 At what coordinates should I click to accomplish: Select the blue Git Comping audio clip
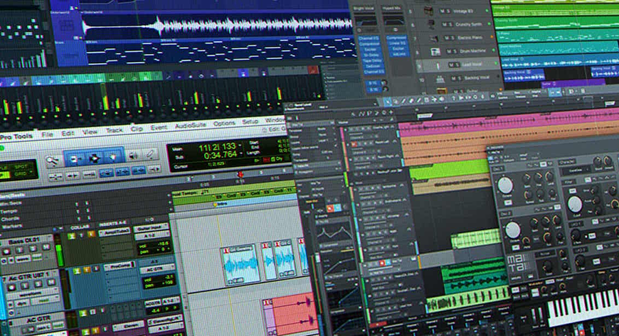pyautogui.click(x=240, y=264)
